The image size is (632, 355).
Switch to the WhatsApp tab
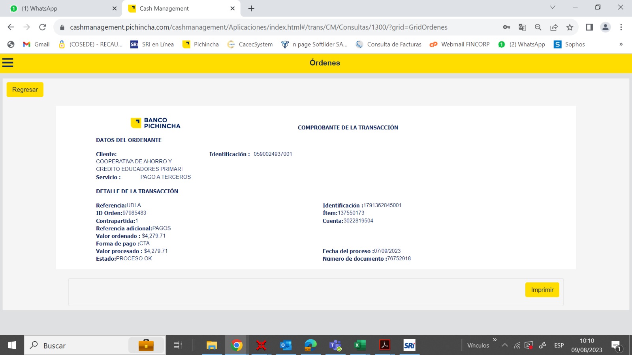[61, 8]
